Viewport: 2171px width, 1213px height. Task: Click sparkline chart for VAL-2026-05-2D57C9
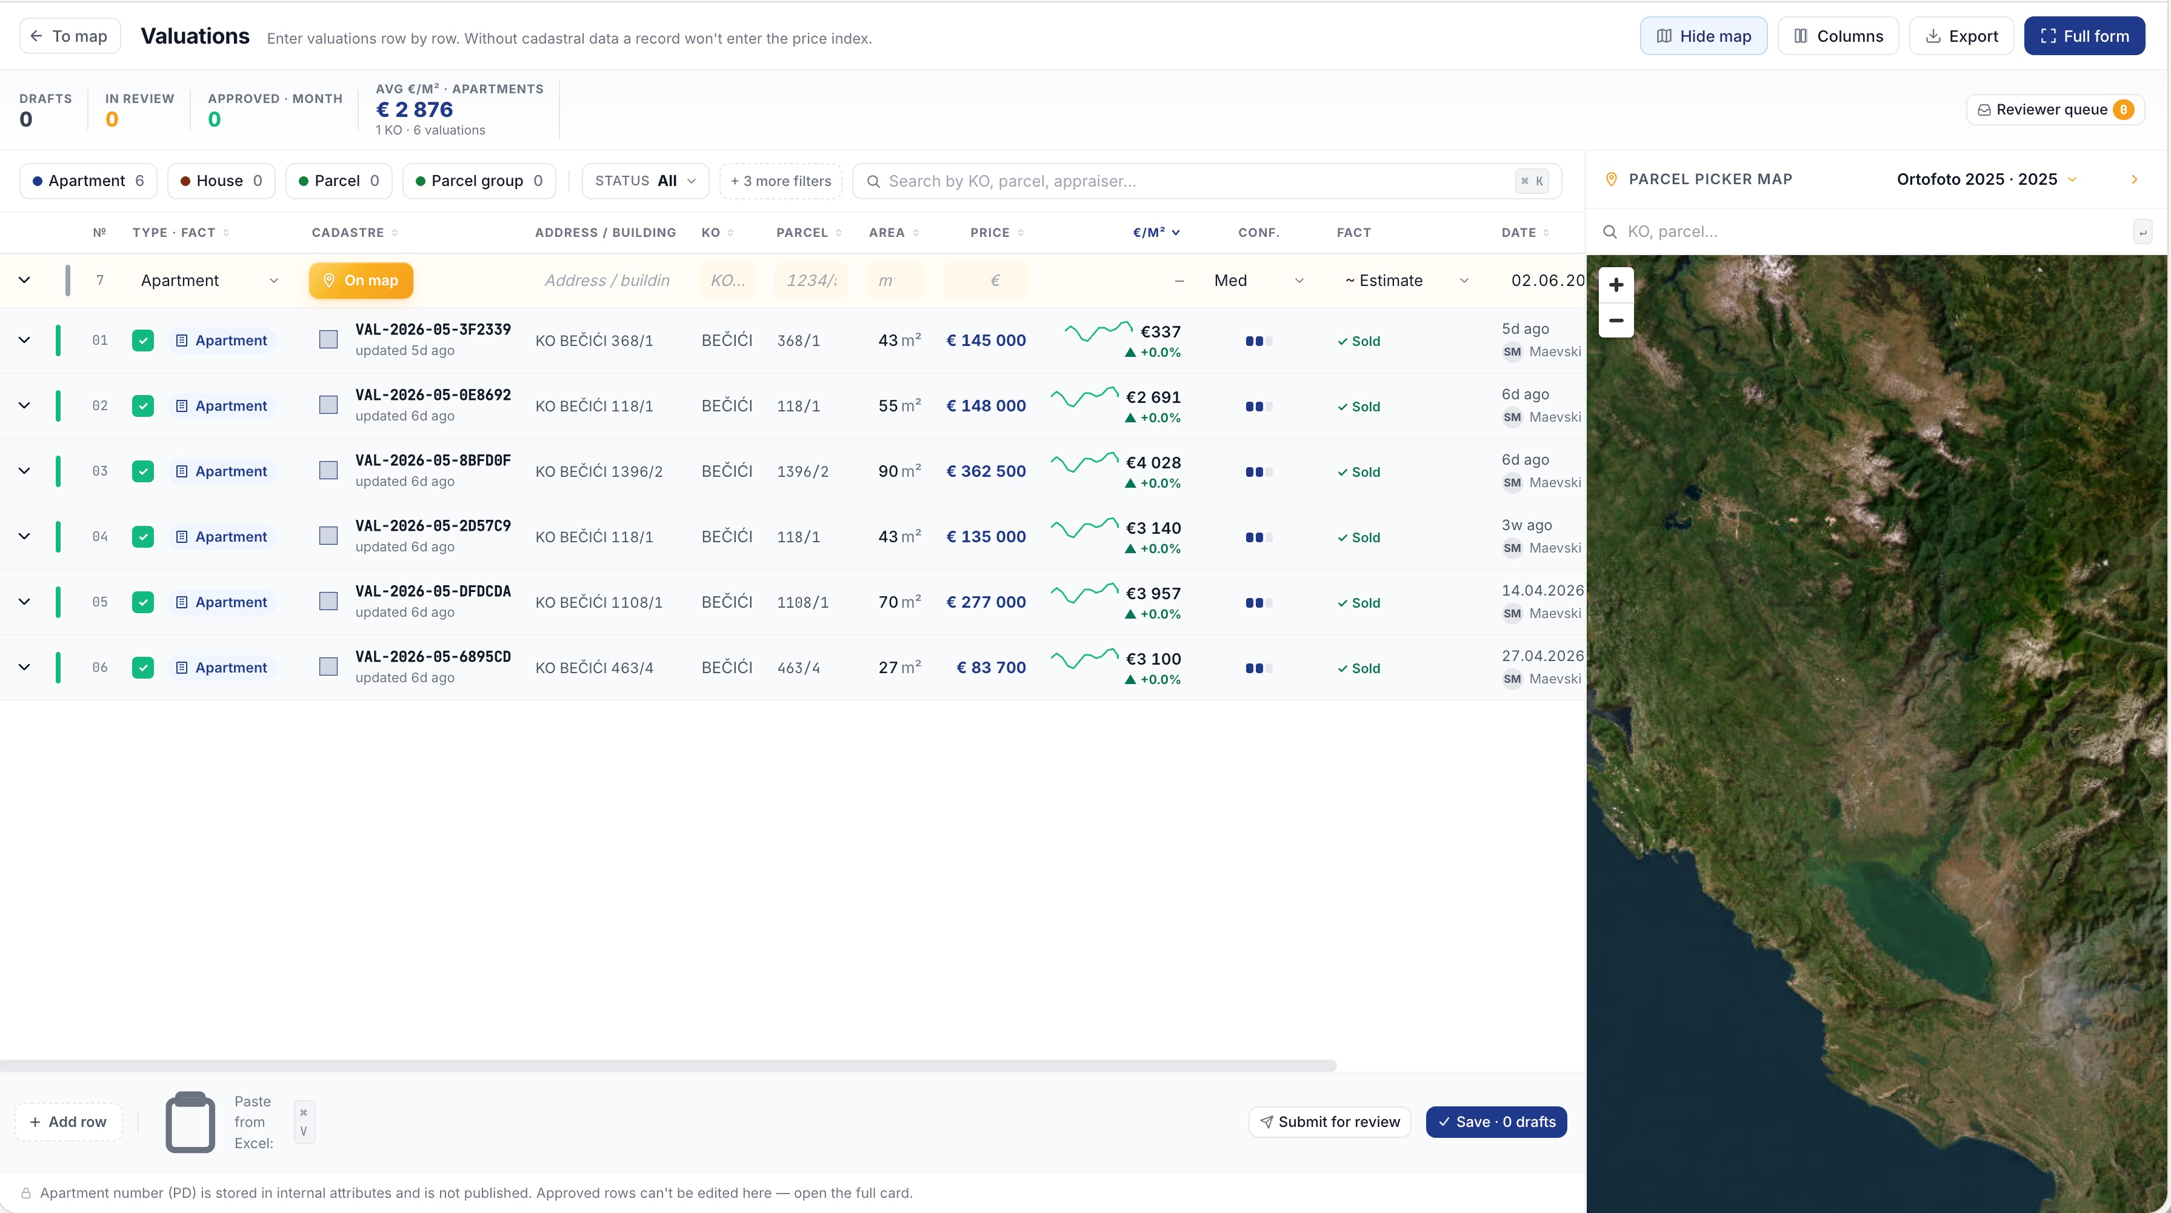pos(1085,529)
